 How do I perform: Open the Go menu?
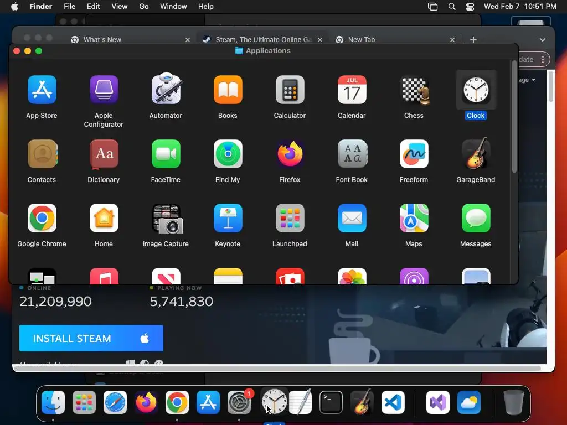[144, 7]
